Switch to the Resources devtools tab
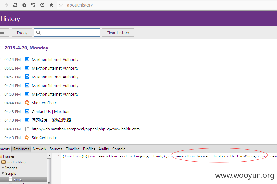This screenshot has width=277, height=184. [x=21, y=149]
